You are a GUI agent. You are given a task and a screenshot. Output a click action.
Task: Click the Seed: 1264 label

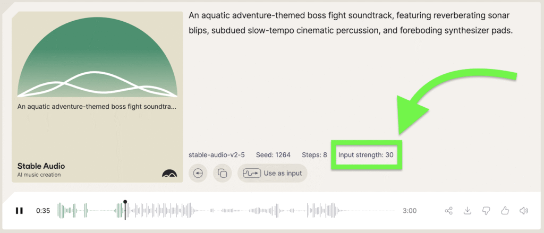pyautogui.click(x=273, y=155)
